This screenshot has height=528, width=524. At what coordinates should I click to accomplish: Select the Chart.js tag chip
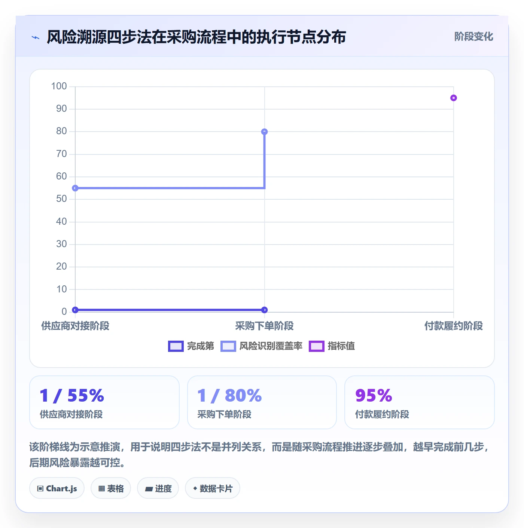coord(57,488)
